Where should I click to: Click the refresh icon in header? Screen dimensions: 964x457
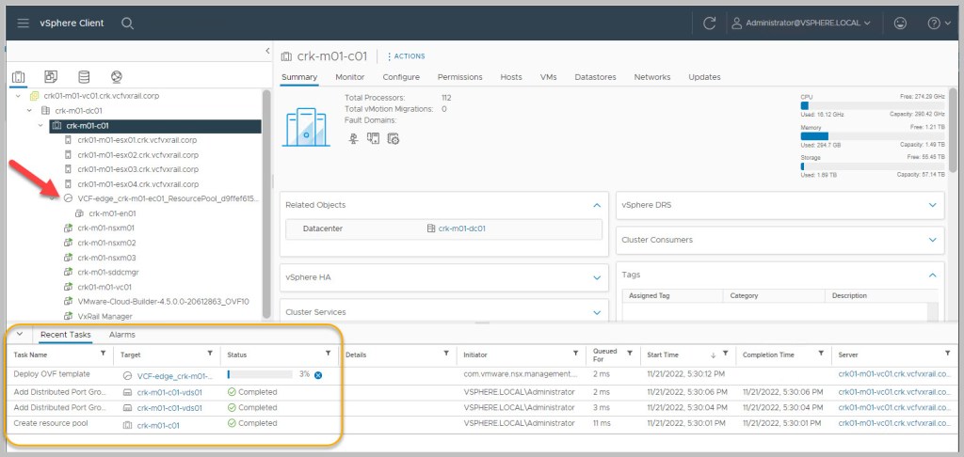(x=709, y=23)
